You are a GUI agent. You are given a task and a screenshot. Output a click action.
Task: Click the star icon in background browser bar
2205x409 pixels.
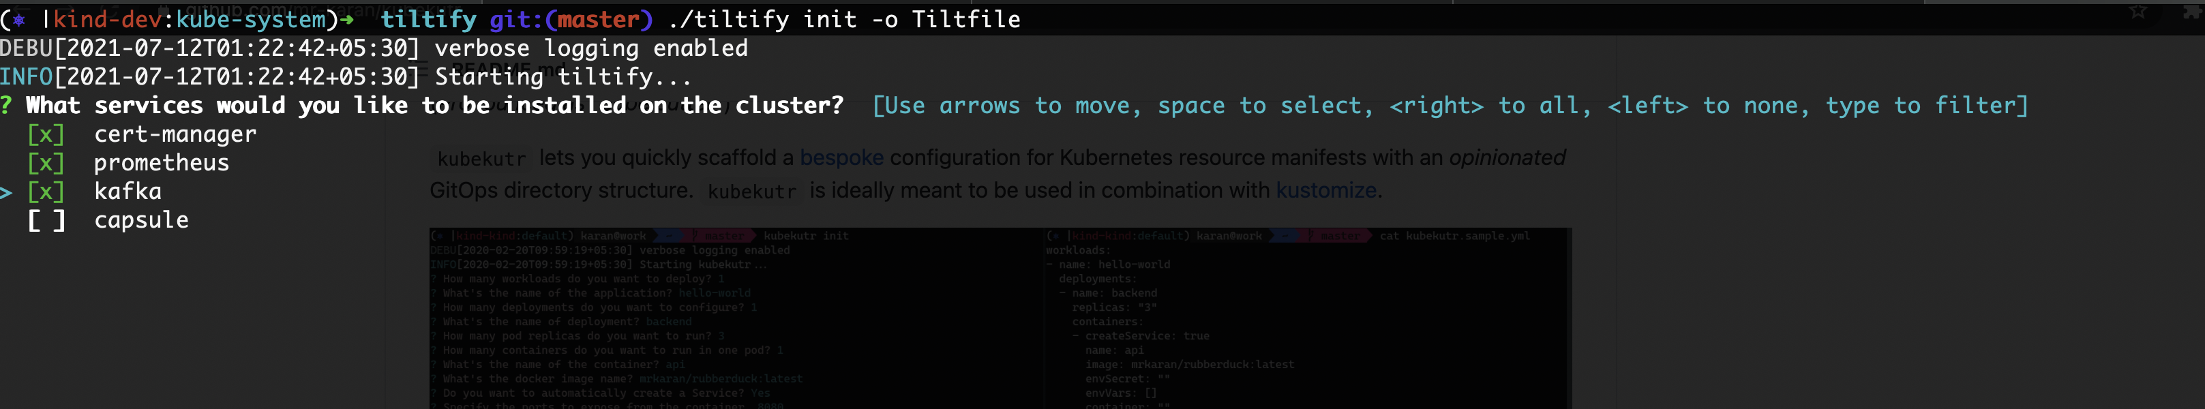[x=2138, y=12]
